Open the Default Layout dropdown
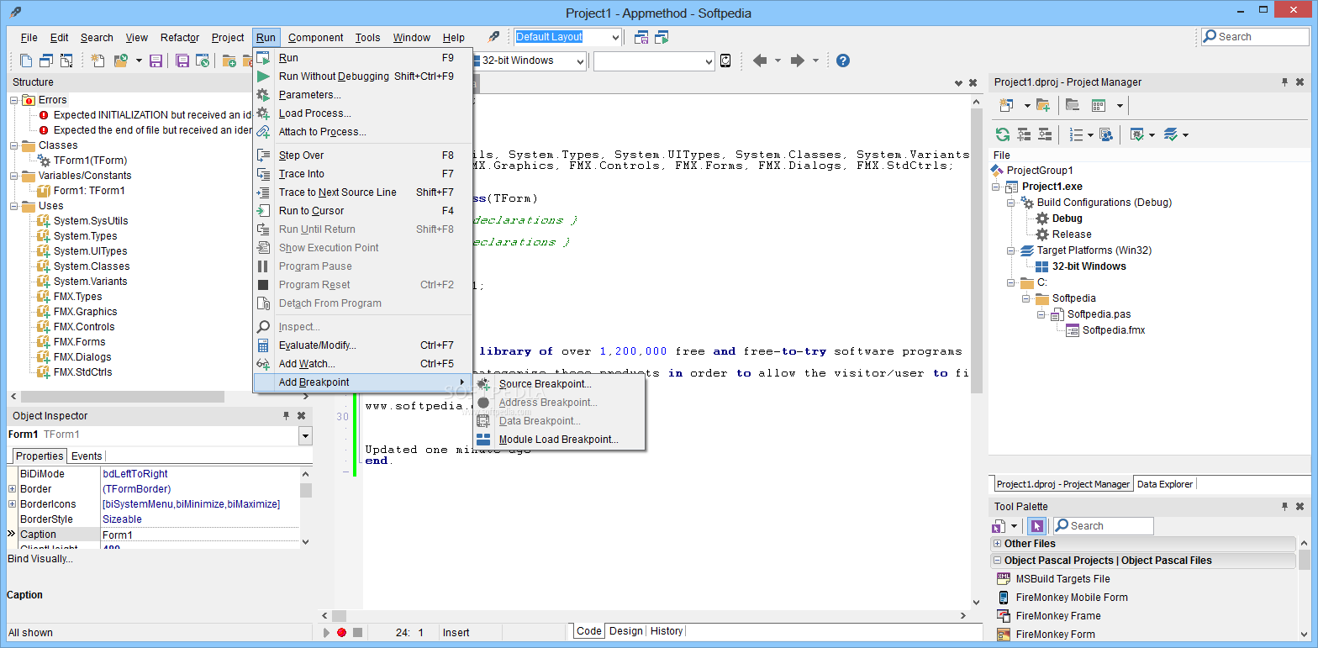 [615, 37]
